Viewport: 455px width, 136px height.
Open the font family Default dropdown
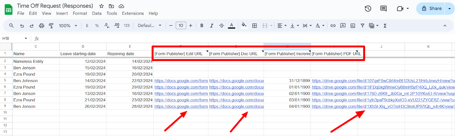coord(150,25)
